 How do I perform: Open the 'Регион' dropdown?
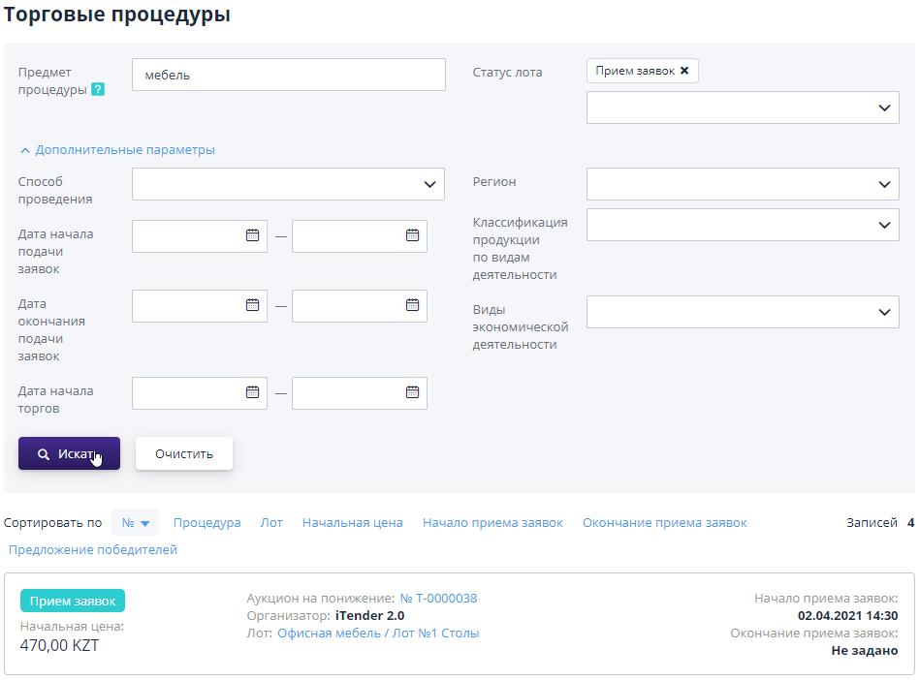[x=742, y=183]
